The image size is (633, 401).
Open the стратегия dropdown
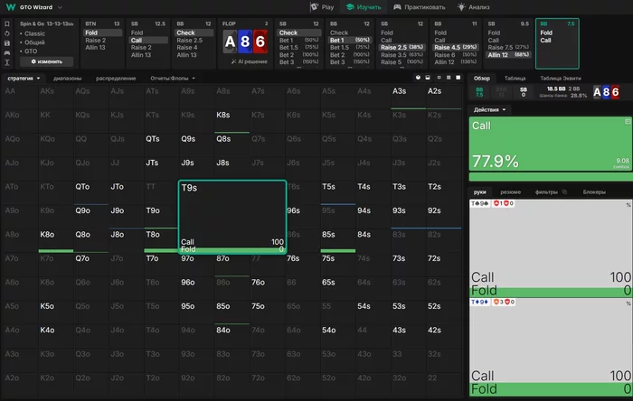pyautogui.click(x=24, y=79)
